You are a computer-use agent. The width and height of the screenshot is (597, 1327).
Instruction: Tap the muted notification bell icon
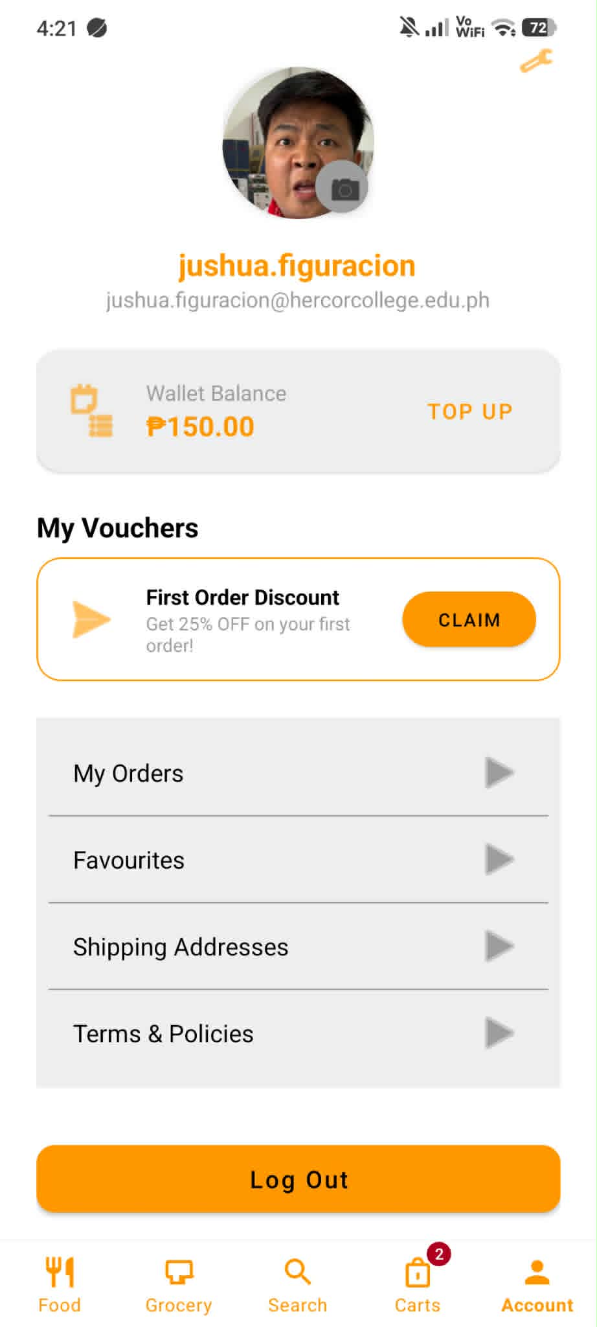(409, 27)
